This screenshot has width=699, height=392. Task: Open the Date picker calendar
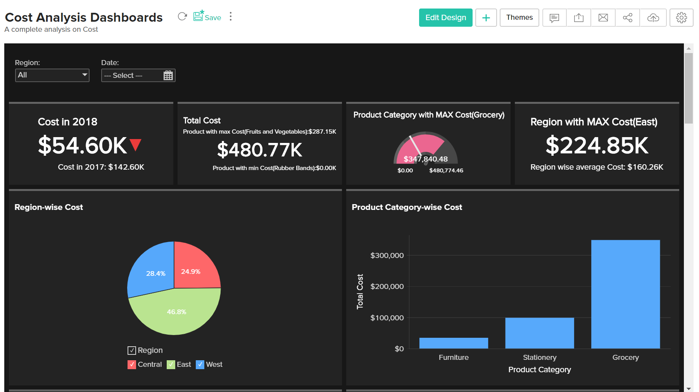click(x=168, y=75)
